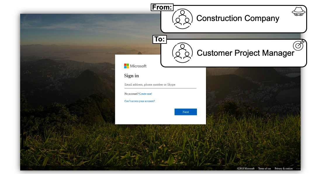Viewport: 310px width, 174px height.
Task: Open Privacy & cookies footer link
Action: click(x=284, y=169)
